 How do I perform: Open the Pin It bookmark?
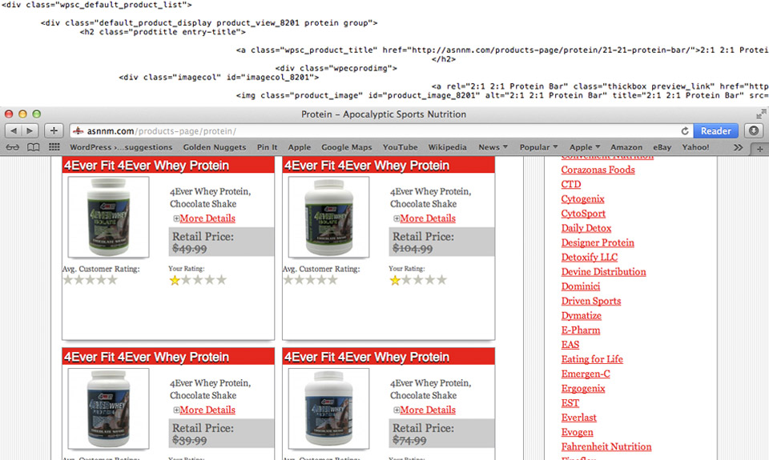tap(267, 147)
